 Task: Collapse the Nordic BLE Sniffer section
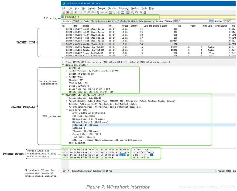coord(63,65)
